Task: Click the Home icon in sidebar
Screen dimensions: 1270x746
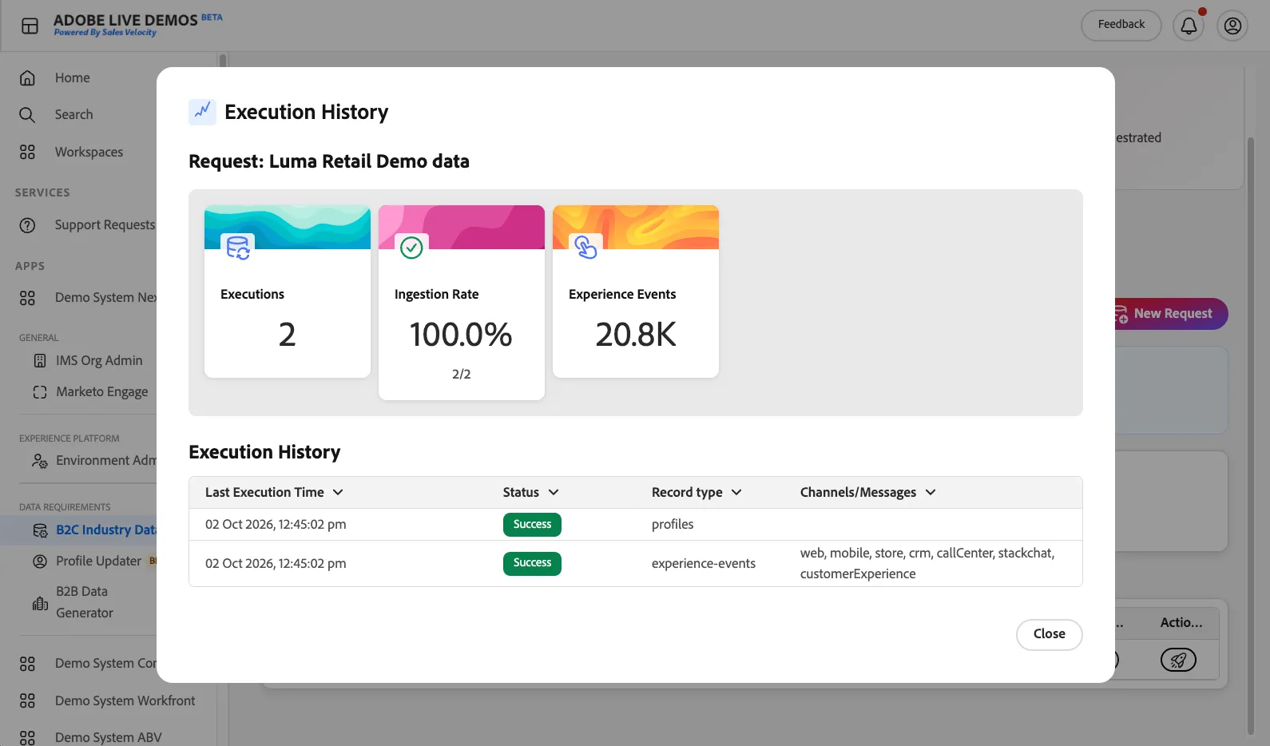Action: (x=27, y=77)
